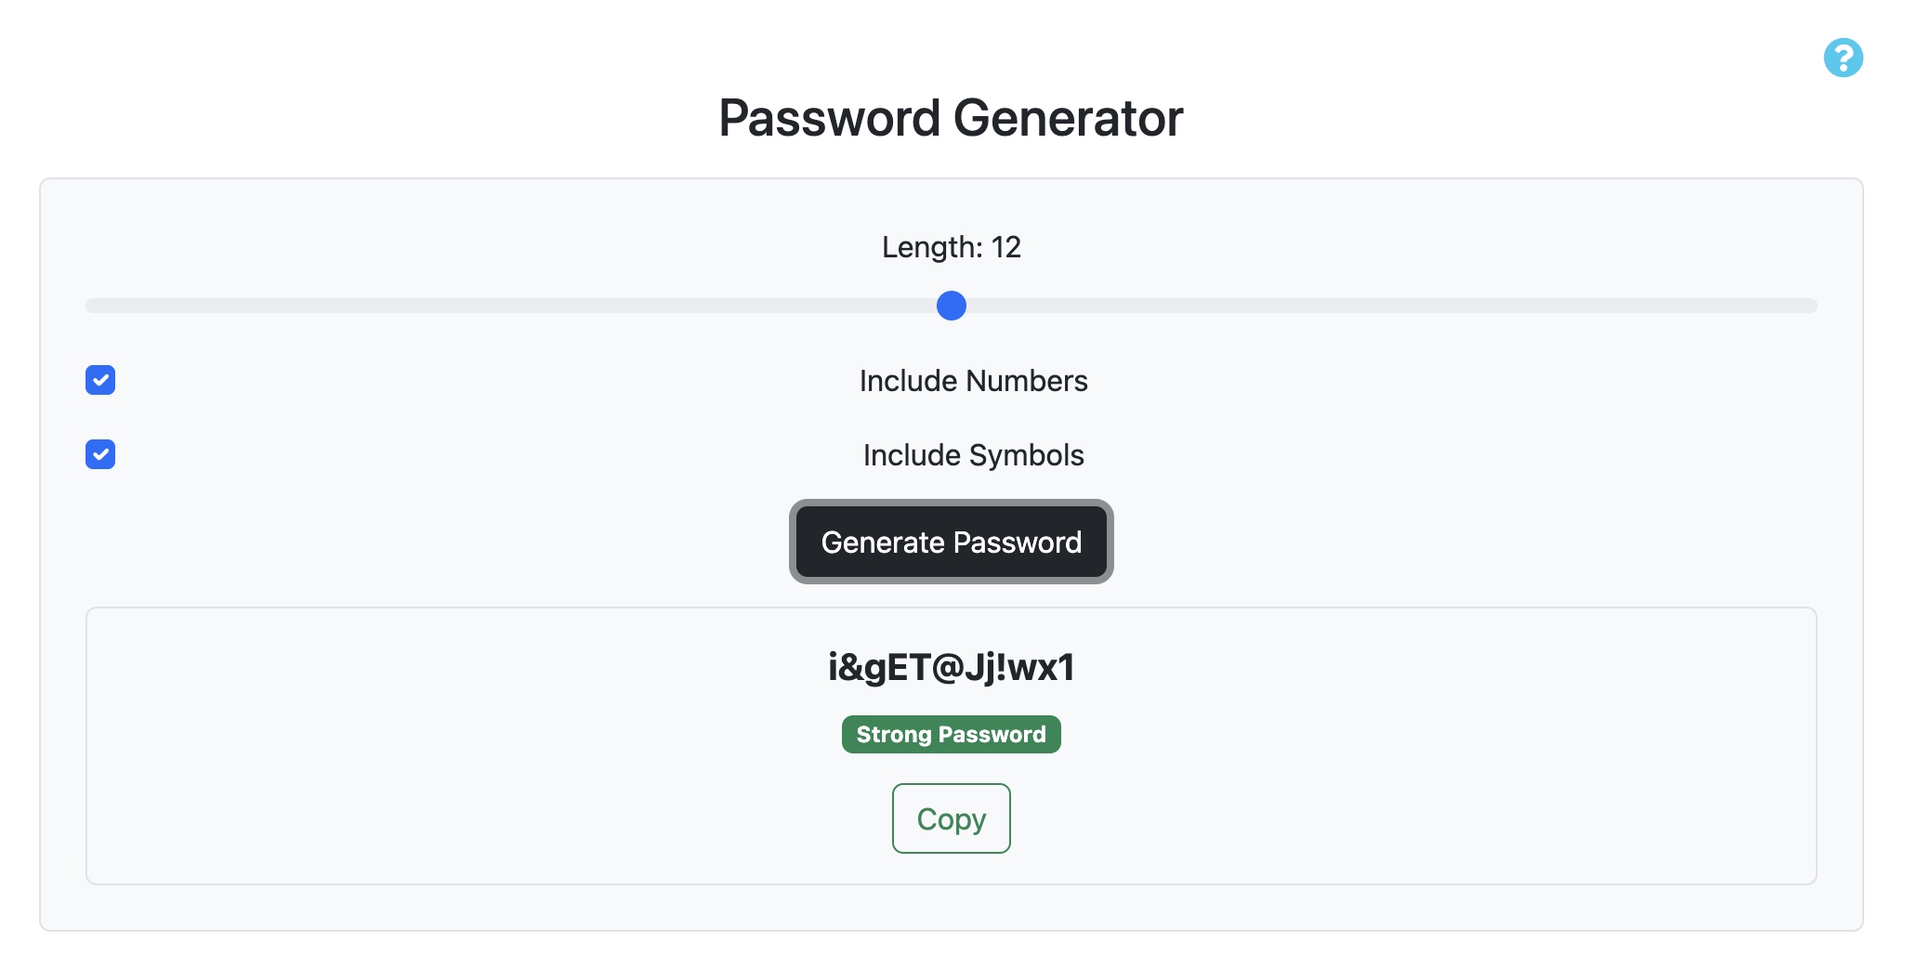Disable the Include Symbols checkbox

(x=100, y=454)
